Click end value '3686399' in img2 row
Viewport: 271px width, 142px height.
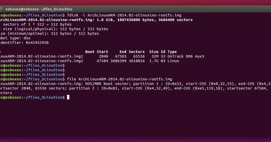(x=118, y=61)
